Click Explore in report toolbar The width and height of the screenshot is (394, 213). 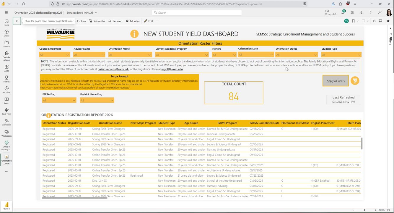[81, 21]
